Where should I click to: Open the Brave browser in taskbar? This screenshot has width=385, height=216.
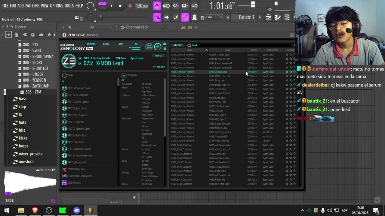click(x=35, y=211)
